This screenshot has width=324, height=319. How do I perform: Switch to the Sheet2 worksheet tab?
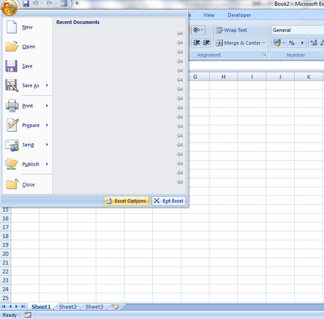68,307
